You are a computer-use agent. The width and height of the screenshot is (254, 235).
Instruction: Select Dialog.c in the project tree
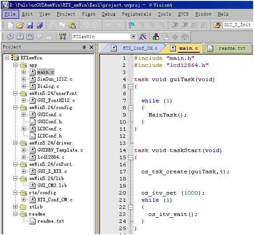click(48, 86)
